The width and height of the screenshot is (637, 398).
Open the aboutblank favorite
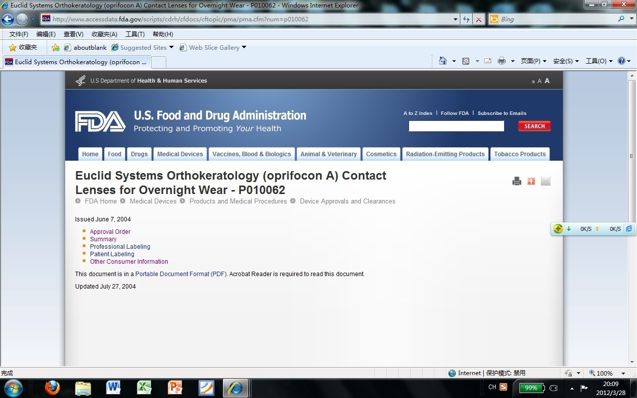click(85, 47)
